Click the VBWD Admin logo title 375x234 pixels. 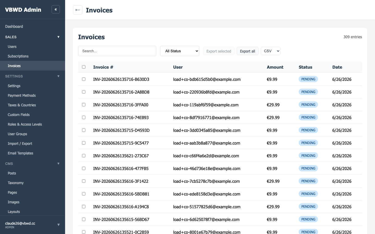23,10
